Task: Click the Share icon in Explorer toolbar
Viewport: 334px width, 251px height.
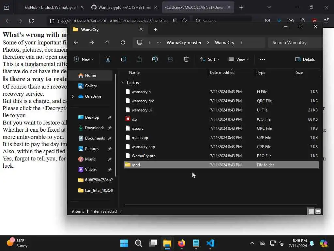Action: click(x=170, y=59)
